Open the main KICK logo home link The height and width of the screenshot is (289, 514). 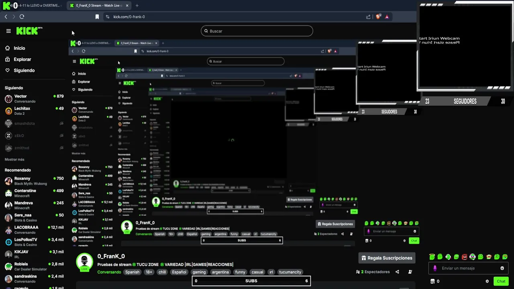(x=29, y=31)
